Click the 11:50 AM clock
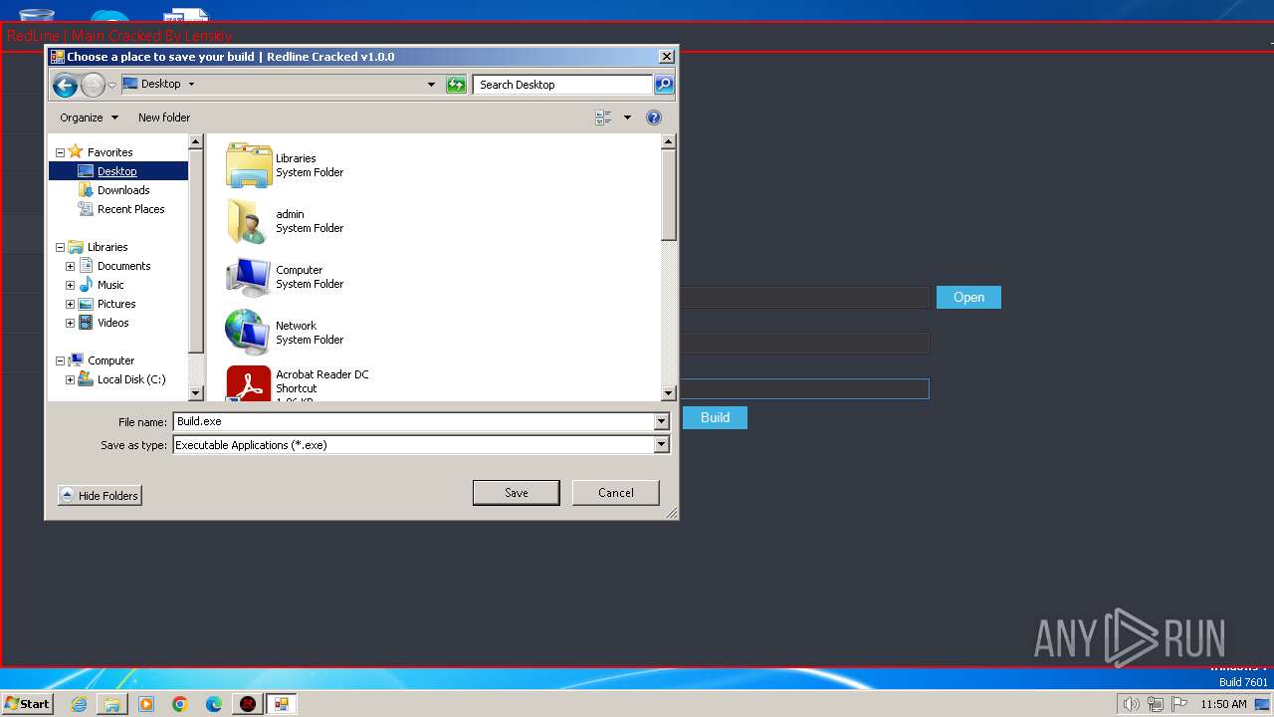The height and width of the screenshot is (717, 1274). (1223, 704)
